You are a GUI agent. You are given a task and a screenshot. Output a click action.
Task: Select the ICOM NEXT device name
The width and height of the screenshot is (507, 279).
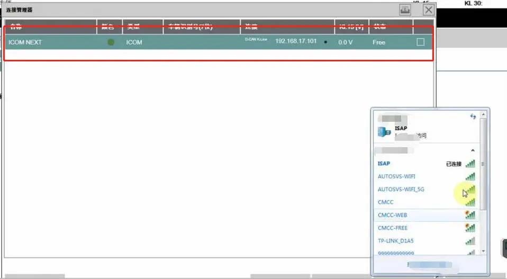(25, 42)
